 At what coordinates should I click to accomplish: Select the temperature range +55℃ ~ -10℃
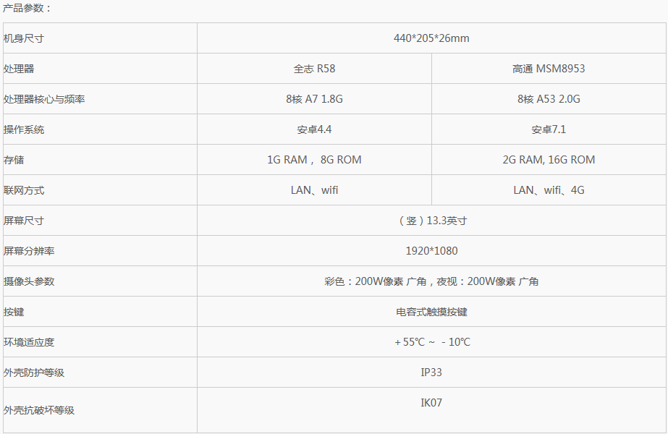[x=432, y=342]
